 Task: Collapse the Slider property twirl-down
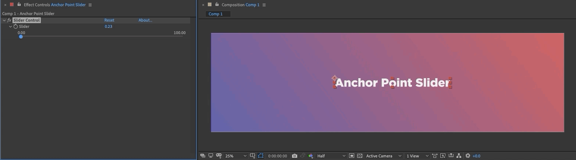[10, 26]
